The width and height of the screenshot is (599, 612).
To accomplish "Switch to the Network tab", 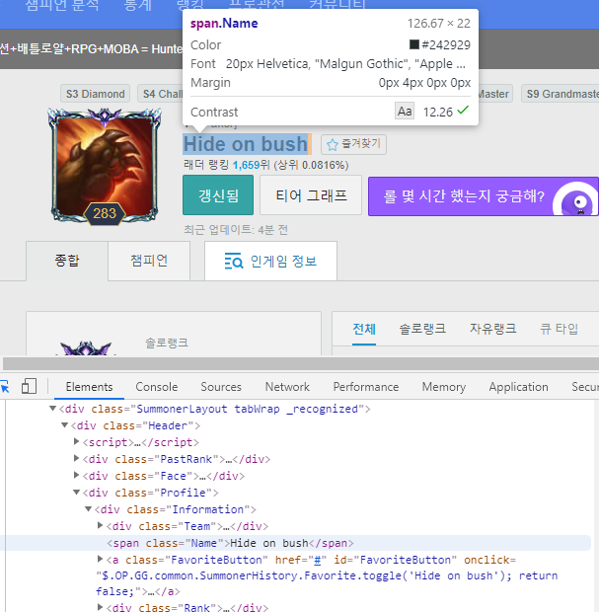I will coord(287,387).
